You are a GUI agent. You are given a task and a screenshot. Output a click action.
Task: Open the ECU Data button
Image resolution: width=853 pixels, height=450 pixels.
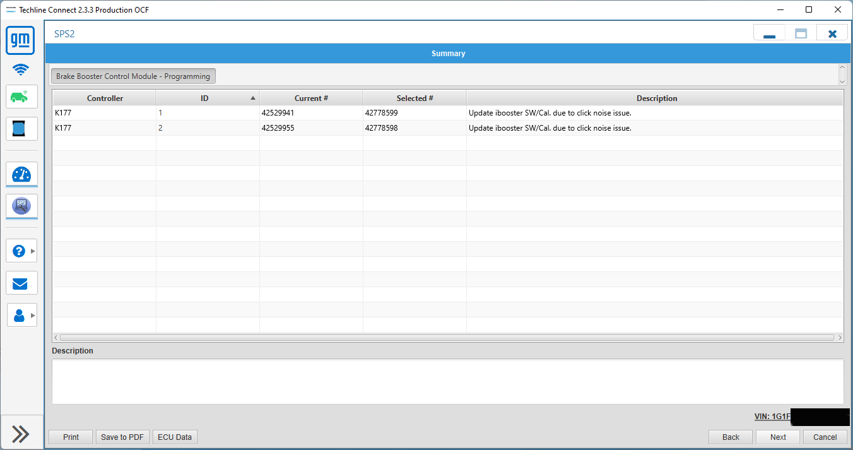point(175,437)
